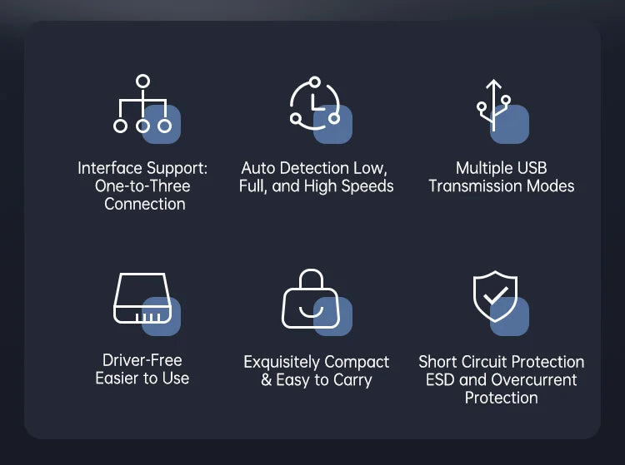Click the compact carry bag icon
Image resolution: width=625 pixels, height=465 pixels.
(x=311, y=299)
